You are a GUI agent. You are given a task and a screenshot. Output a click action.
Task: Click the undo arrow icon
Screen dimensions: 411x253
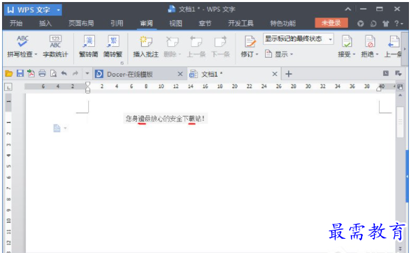64,73
